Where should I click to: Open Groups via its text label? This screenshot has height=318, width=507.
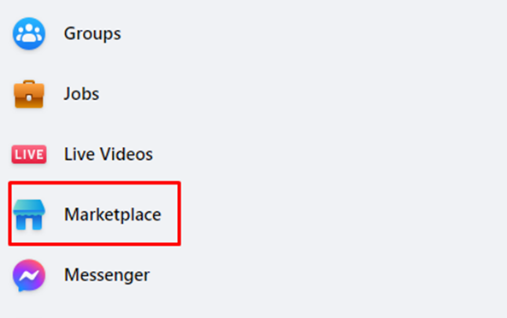pos(92,33)
